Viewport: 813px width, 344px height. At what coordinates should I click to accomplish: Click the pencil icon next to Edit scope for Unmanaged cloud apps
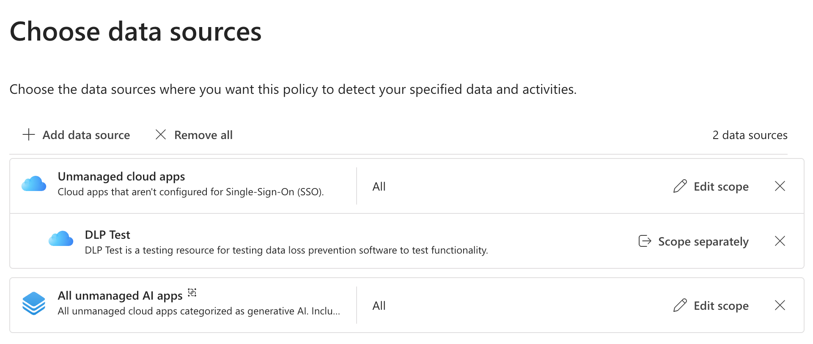pos(679,186)
